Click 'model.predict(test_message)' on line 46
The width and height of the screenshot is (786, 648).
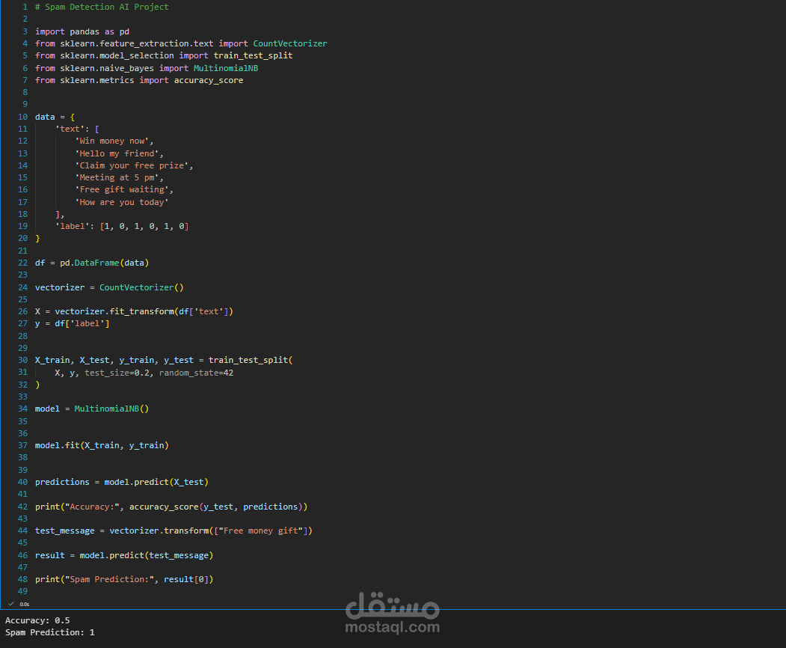(x=147, y=555)
